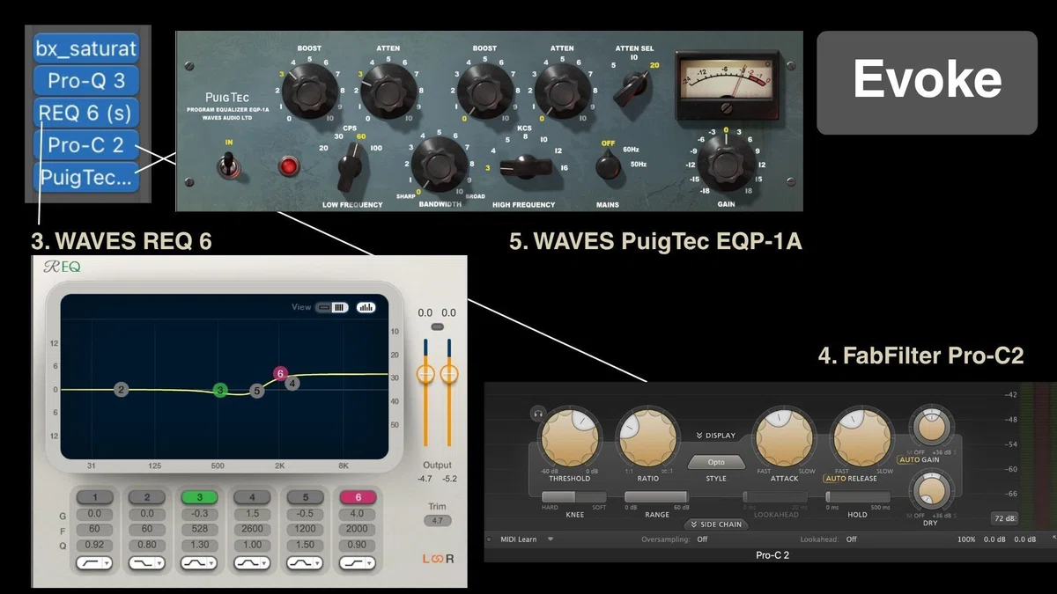Open the Pro-Q 3 insert slot

(x=86, y=80)
